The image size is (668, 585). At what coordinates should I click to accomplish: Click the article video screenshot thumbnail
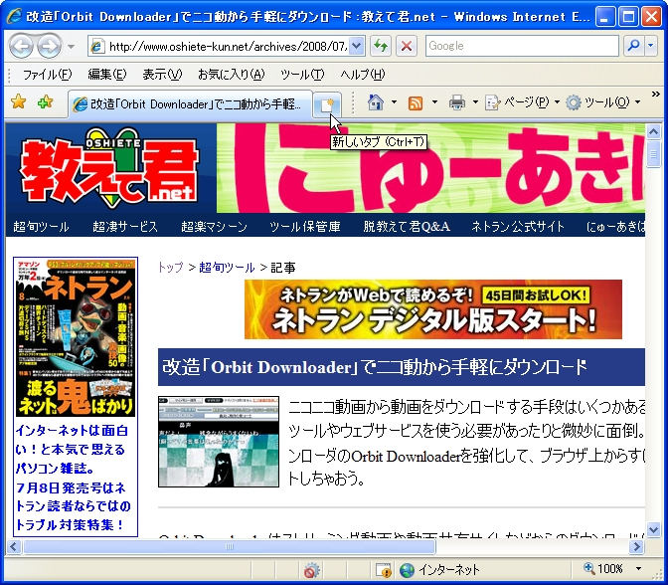click(219, 442)
